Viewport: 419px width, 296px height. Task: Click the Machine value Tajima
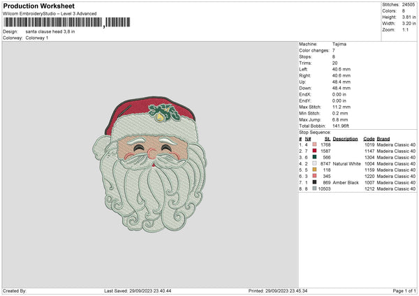point(339,44)
